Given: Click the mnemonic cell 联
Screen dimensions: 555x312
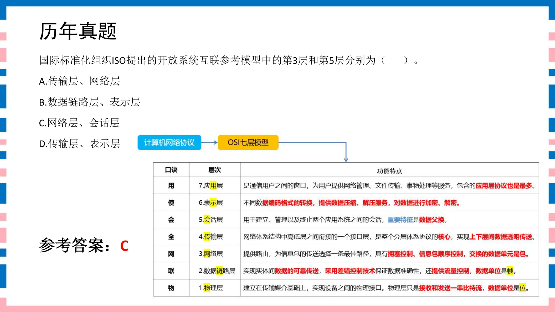Looking at the screenshot, I should point(171,271).
